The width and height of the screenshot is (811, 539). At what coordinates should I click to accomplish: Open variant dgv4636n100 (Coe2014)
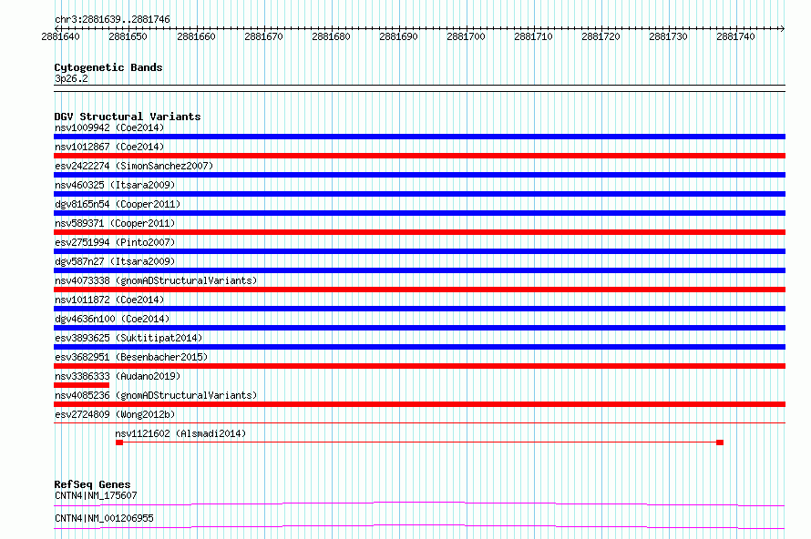pyautogui.click(x=112, y=319)
